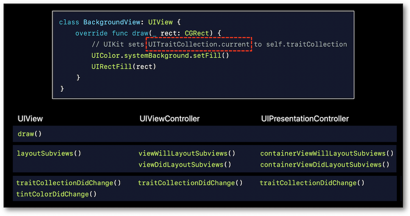The width and height of the screenshot is (410, 216).
Task: Click the draw() method entry
Action: click(30, 134)
